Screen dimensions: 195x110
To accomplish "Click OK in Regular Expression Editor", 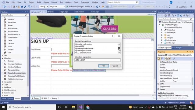I will (104, 66).
